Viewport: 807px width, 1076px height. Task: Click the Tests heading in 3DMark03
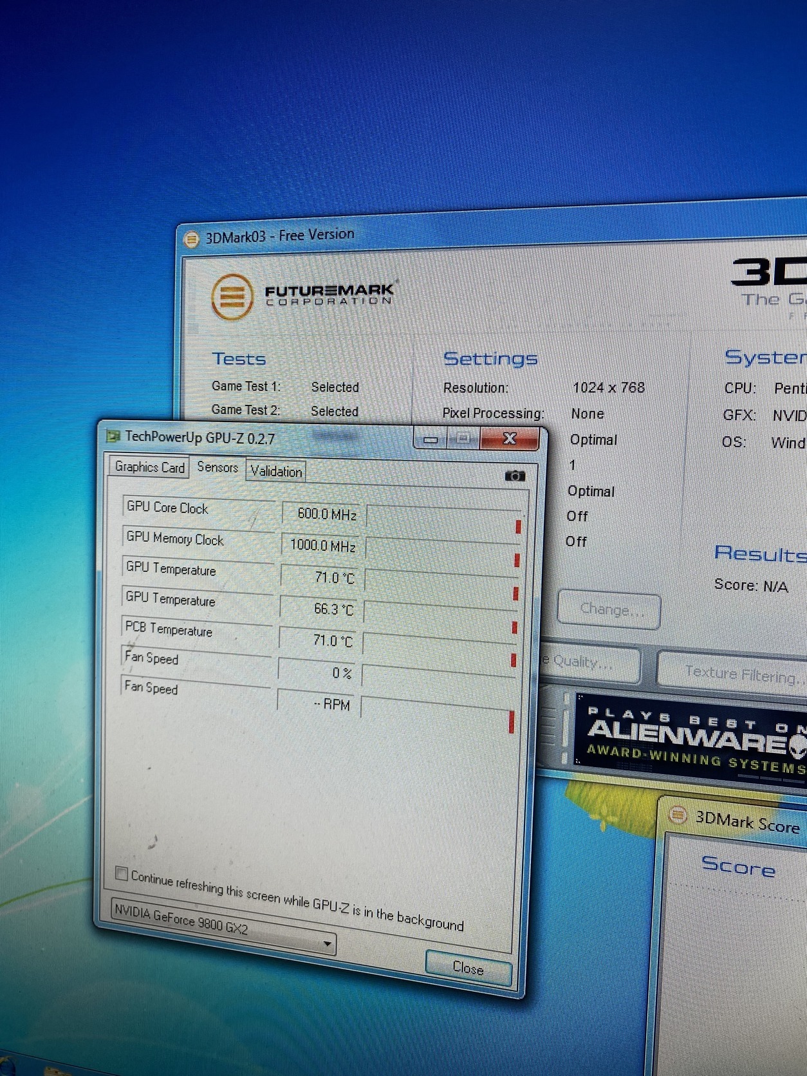pyautogui.click(x=239, y=359)
